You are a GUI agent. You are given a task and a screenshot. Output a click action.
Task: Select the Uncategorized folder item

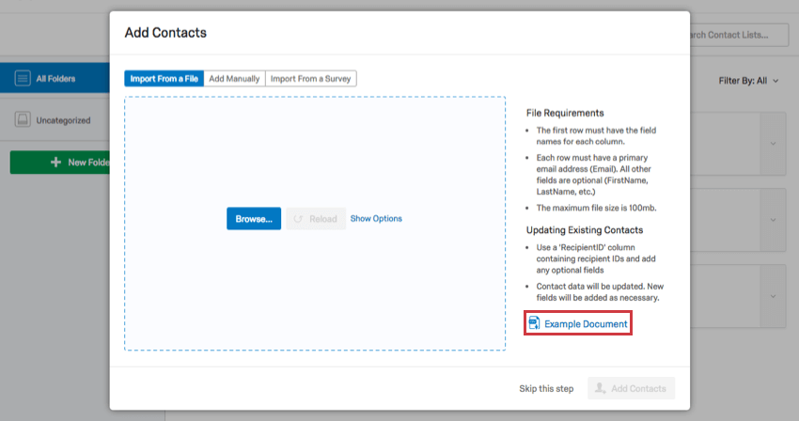[x=55, y=119]
